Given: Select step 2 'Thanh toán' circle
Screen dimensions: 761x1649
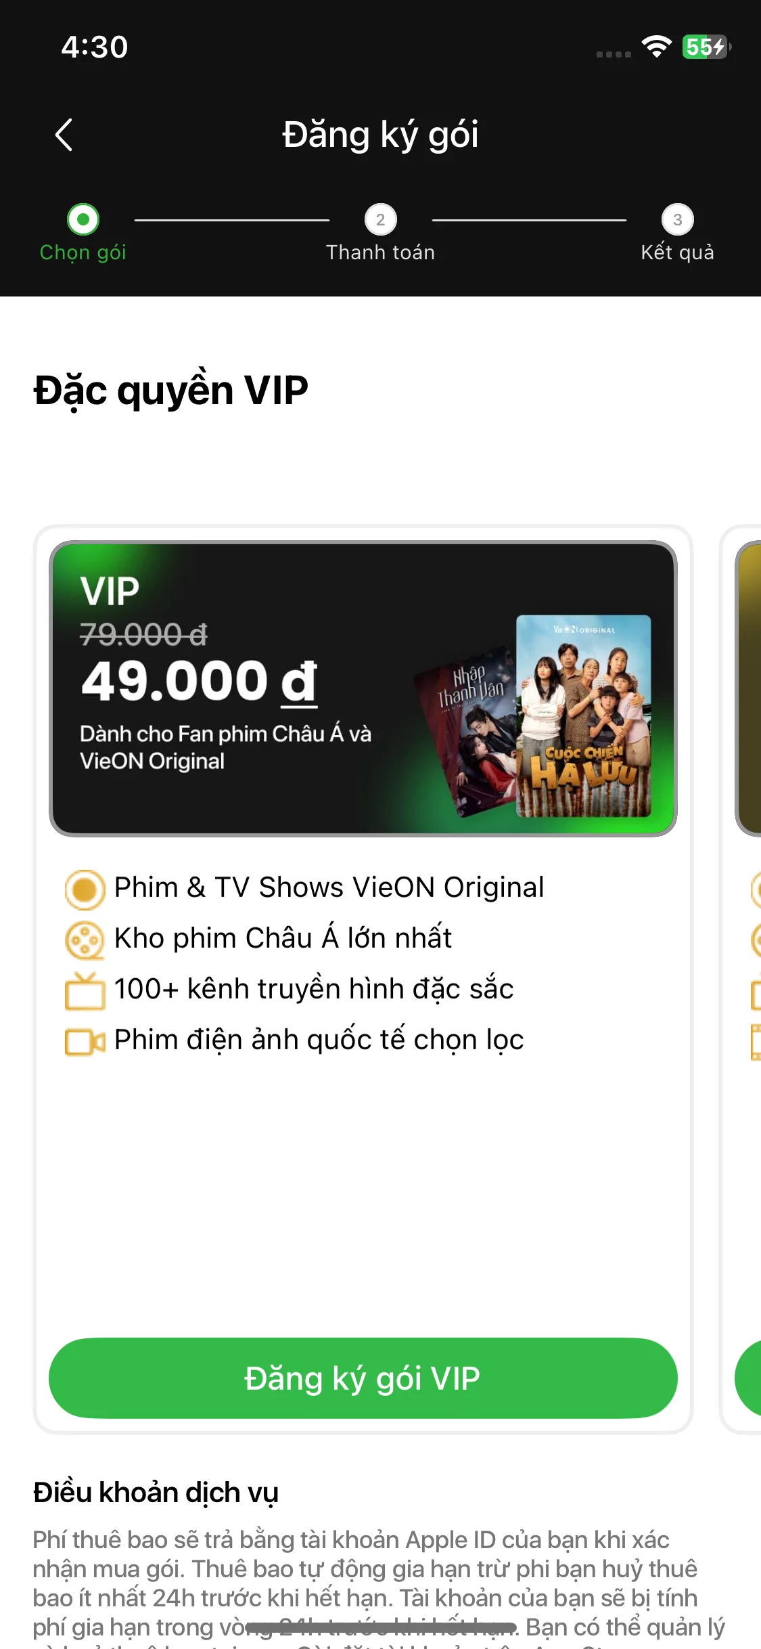Looking at the screenshot, I should 381,219.
